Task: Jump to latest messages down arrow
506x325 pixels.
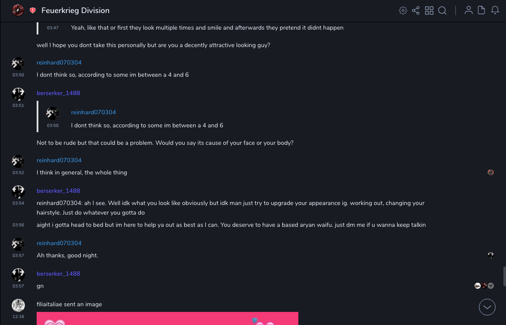Action: (487, 307)
